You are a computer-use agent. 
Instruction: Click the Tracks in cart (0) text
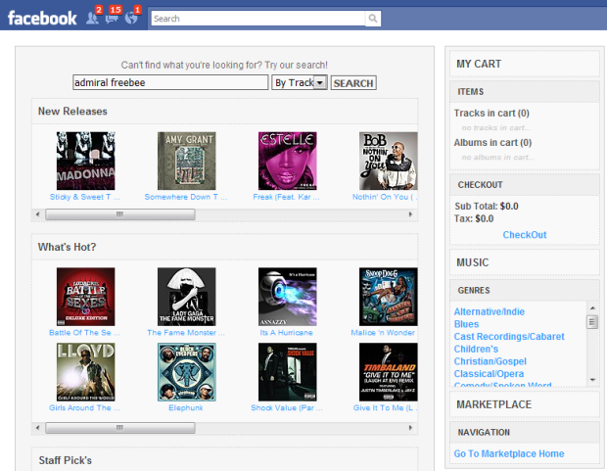coord(491,114)
